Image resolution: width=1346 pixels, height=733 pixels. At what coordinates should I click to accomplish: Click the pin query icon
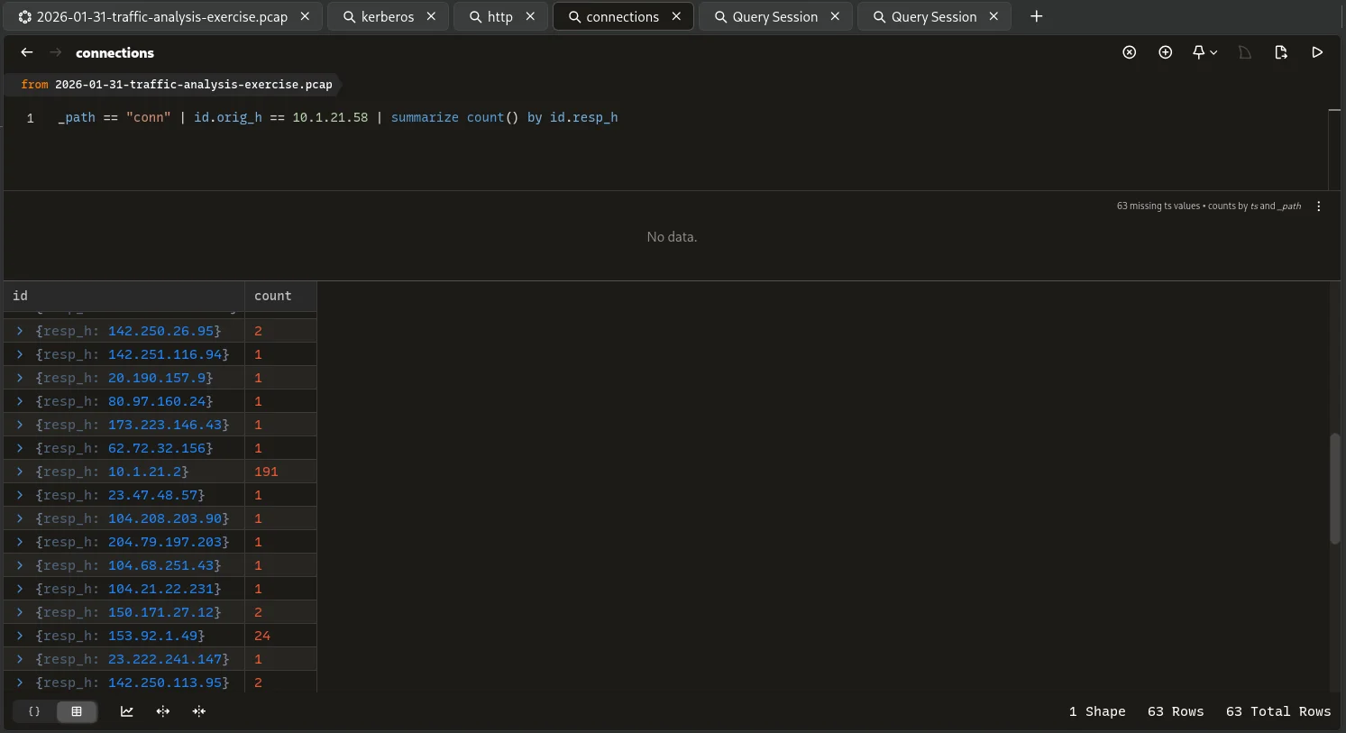(1198, 52)
